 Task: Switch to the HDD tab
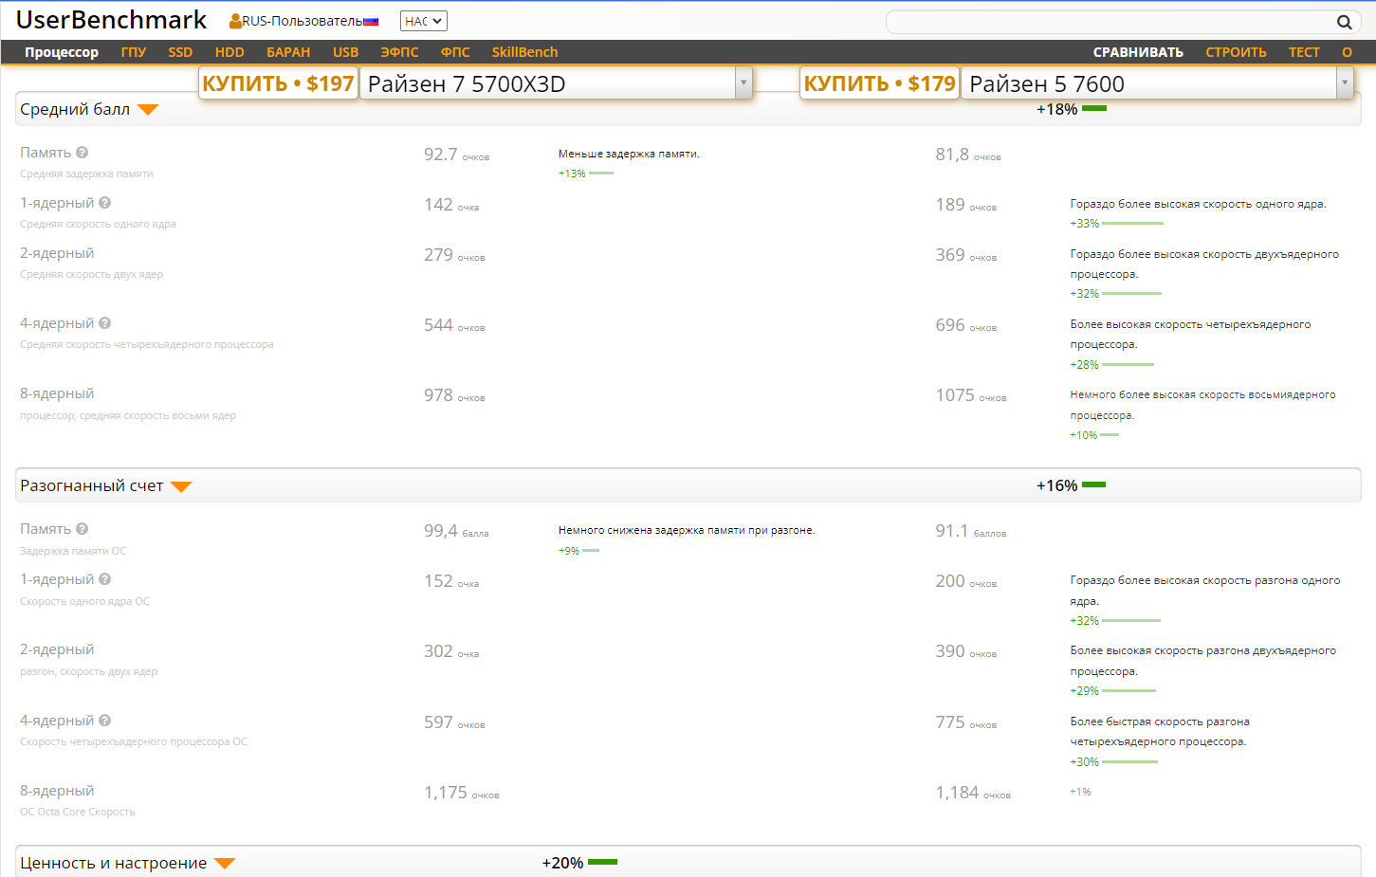(229, 52)
